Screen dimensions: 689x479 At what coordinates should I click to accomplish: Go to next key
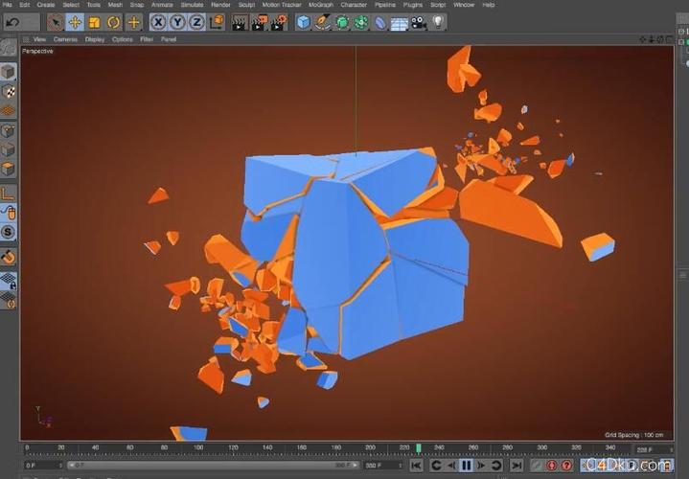click(496, 465)
